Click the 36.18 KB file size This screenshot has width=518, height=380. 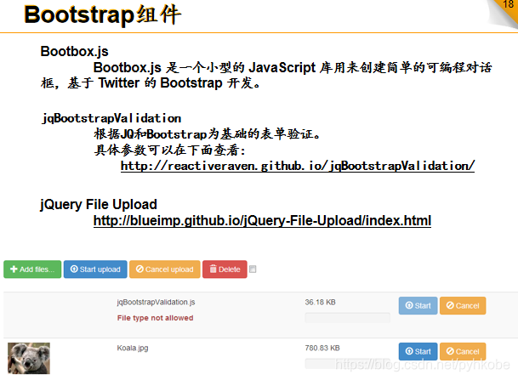point(320,302)
